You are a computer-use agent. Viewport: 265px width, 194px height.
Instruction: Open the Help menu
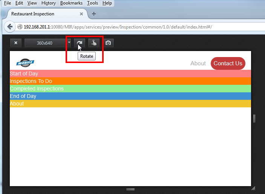pos(107,3)
